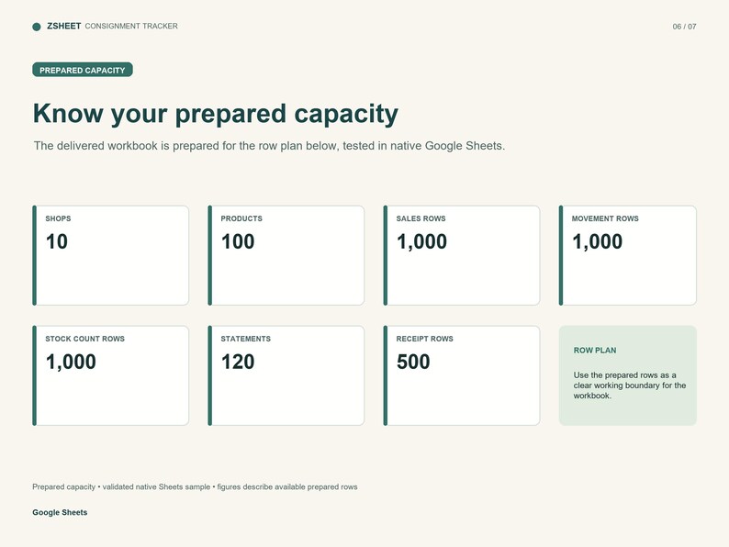729x547 pixels.
Task: Click the ZSHEET brand name
Action: click(x=64, y=26)
